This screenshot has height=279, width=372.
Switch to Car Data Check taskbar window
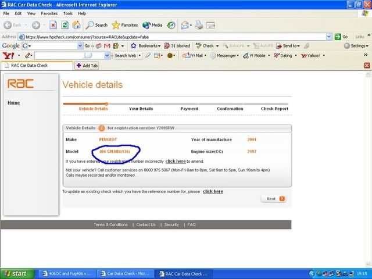[x=125, y=274]
